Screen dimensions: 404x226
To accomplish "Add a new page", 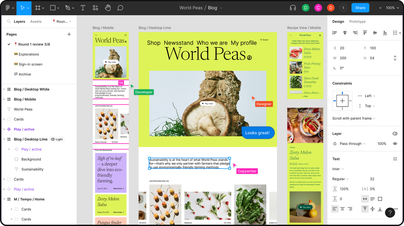I will 69,34.
